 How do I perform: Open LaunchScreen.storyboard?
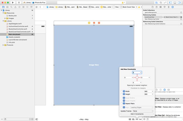pos(18,40)
